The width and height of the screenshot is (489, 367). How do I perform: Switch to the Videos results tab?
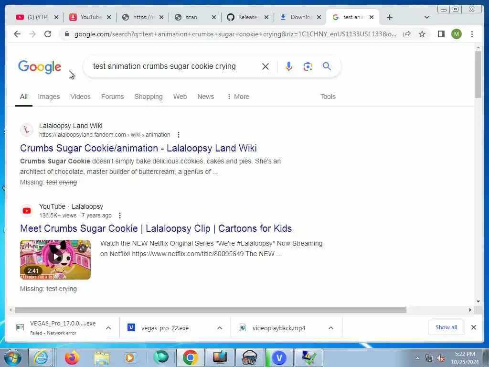point(80,97)
